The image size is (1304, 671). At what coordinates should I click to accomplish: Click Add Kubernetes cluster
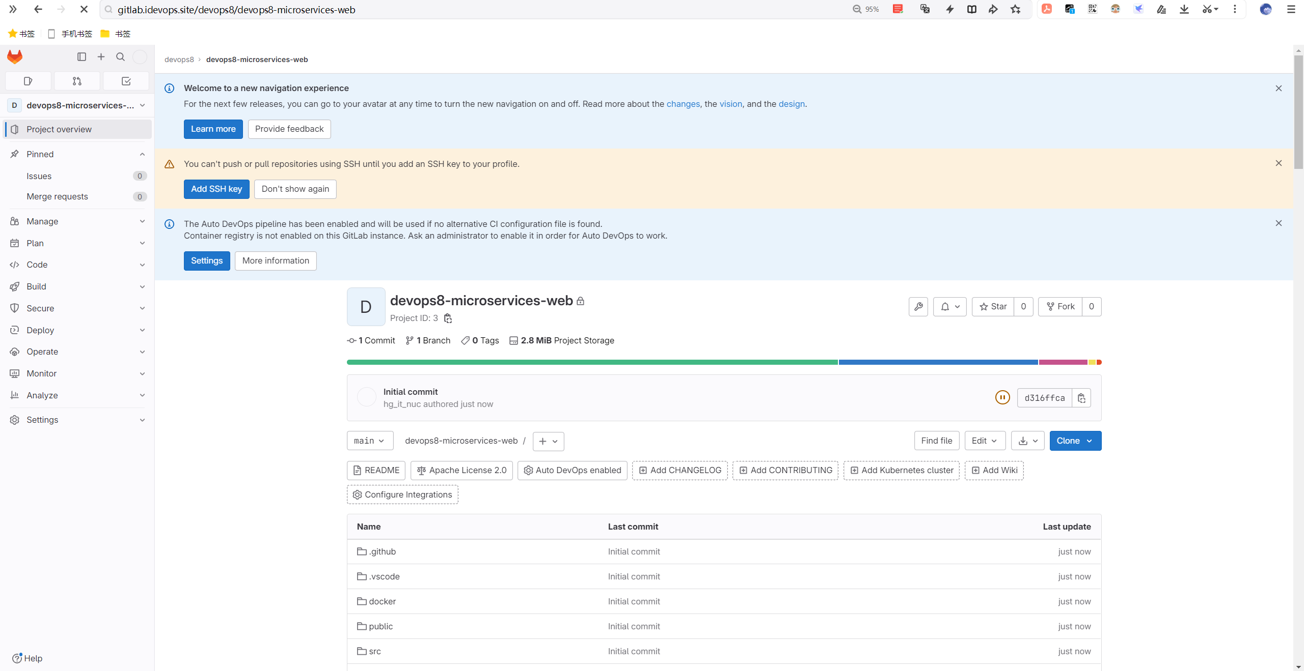[901, 471]
